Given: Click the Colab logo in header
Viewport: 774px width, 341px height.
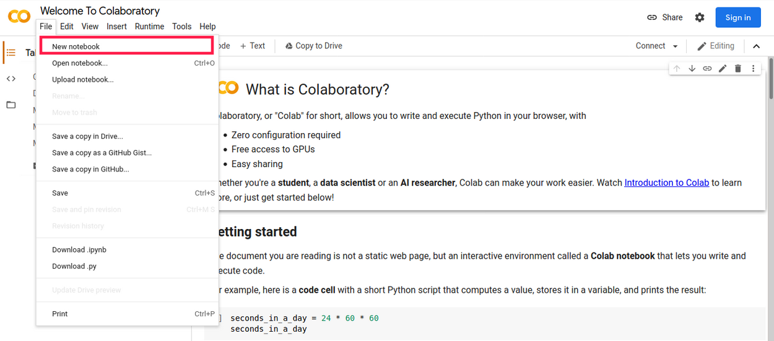Looking at the screenshot, I should pyautogui.click(x=19, y=17).
